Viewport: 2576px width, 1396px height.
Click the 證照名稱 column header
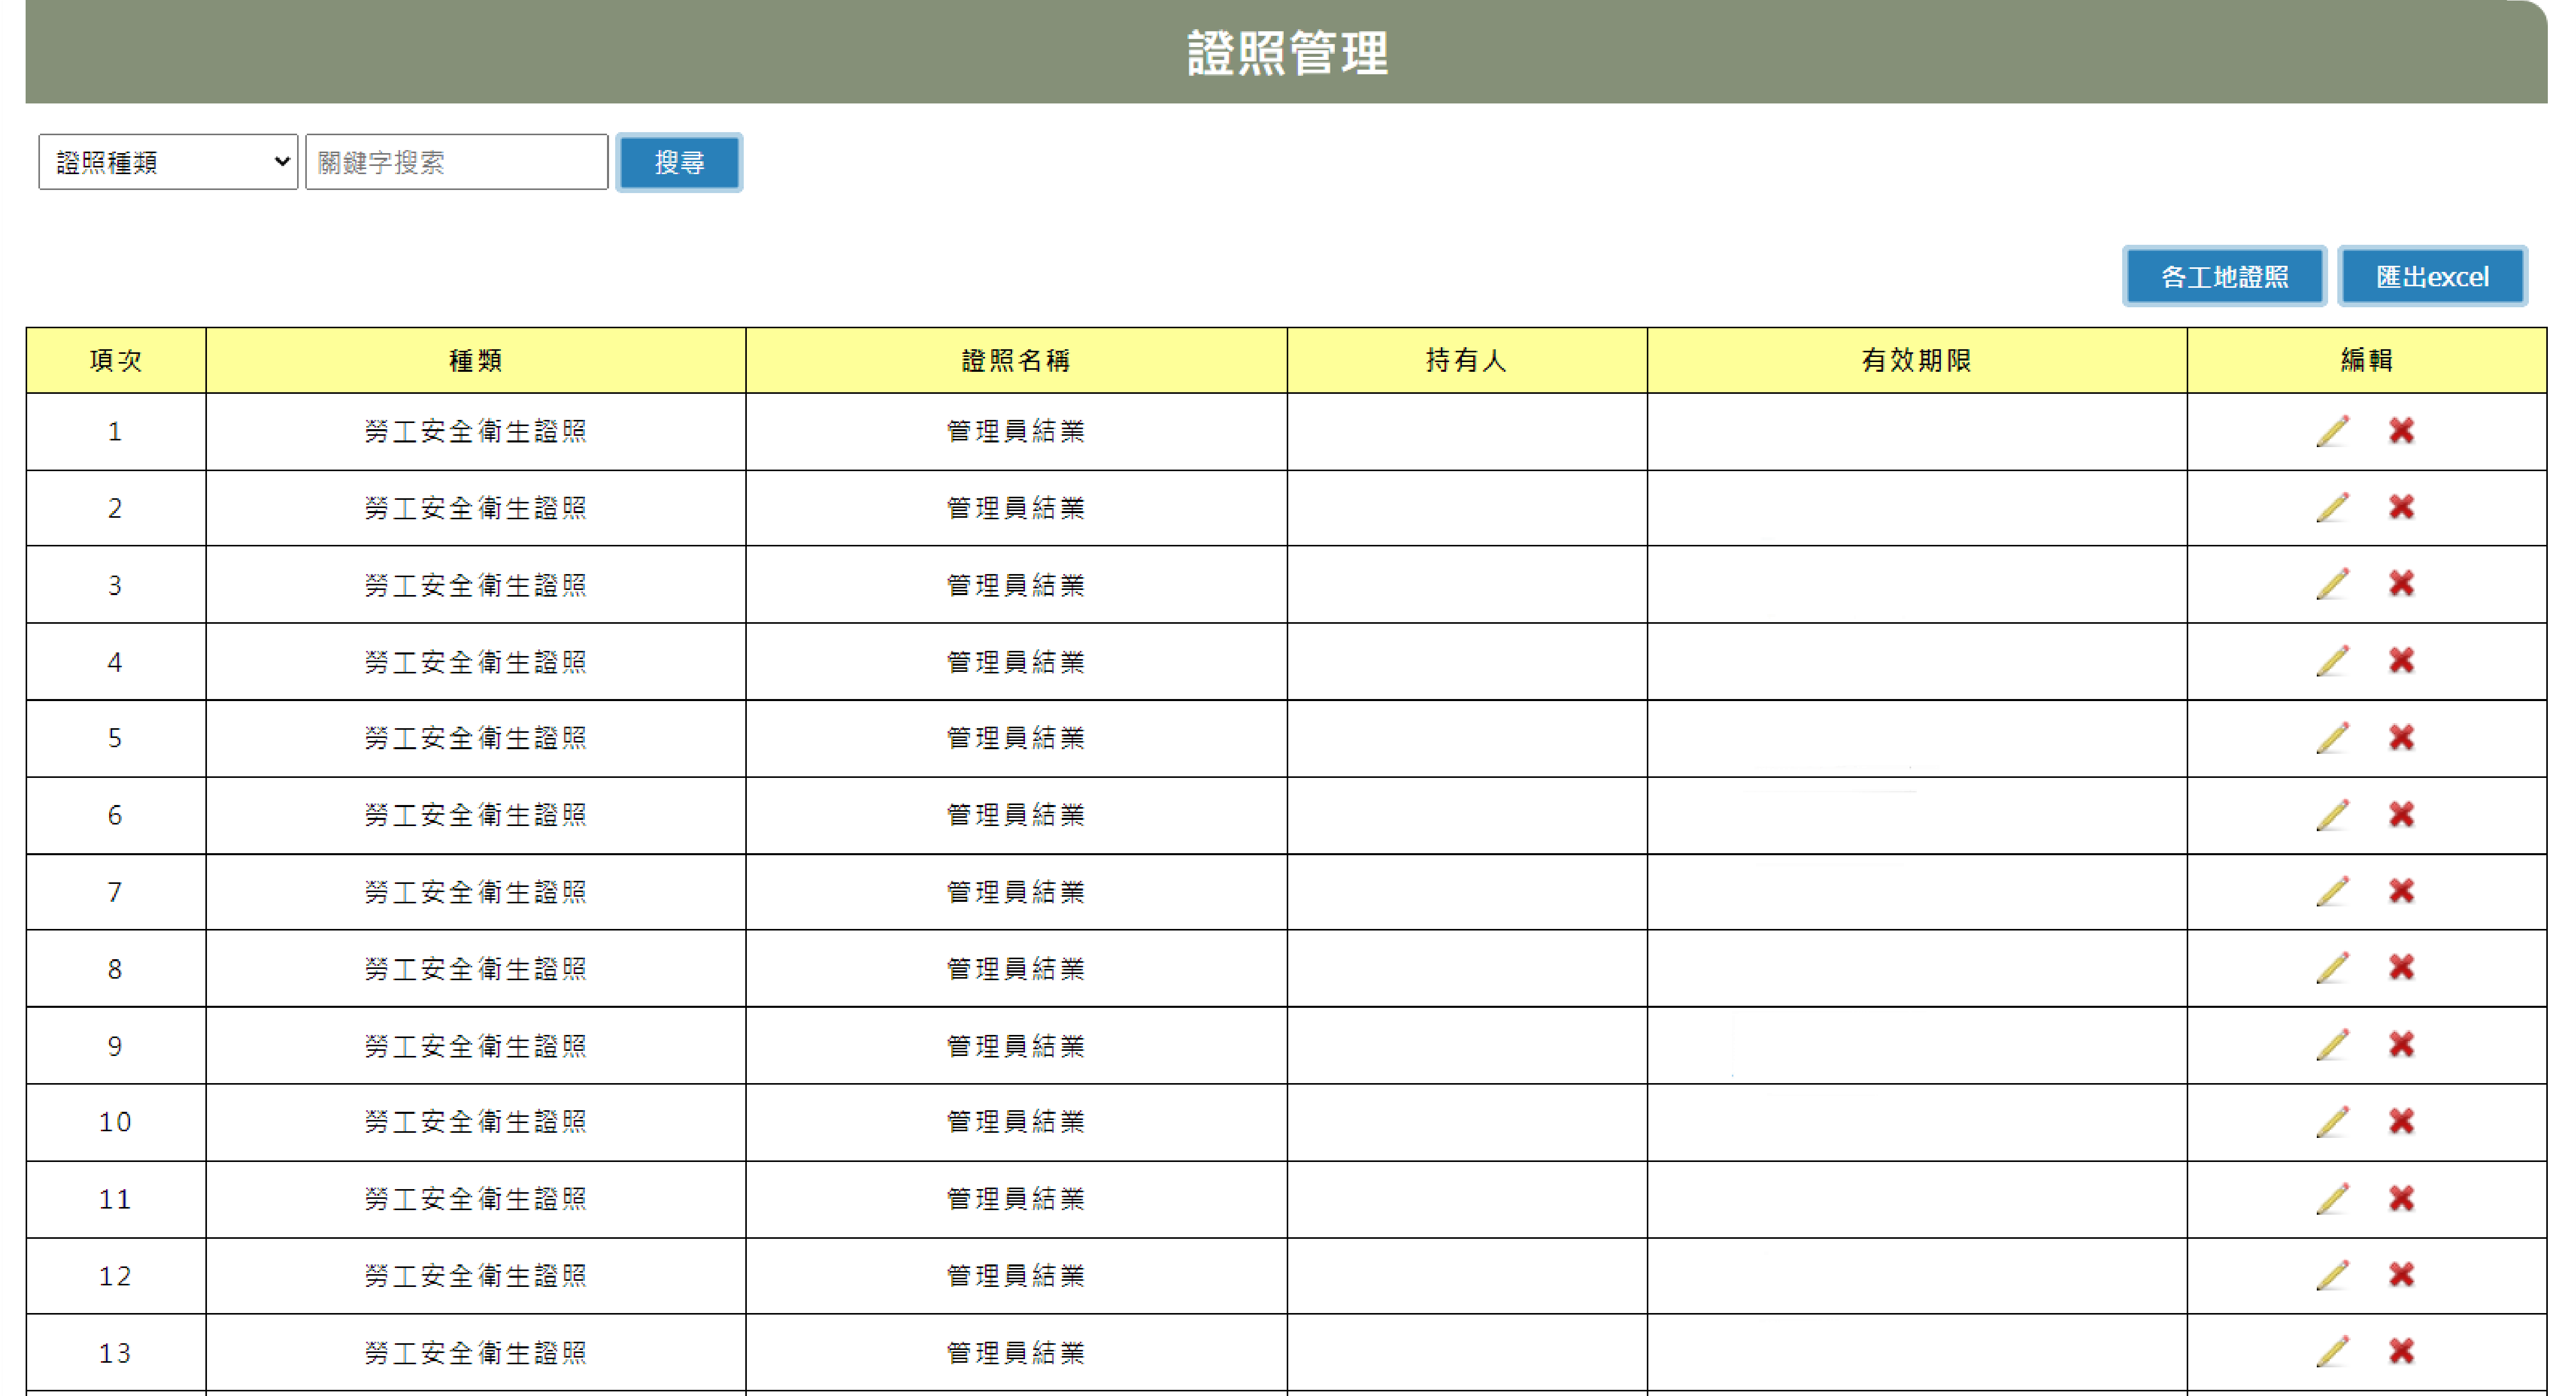(x=1016, y=360)
